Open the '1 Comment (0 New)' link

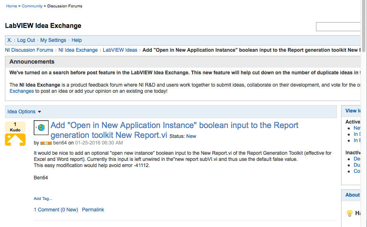click(56, 210)
